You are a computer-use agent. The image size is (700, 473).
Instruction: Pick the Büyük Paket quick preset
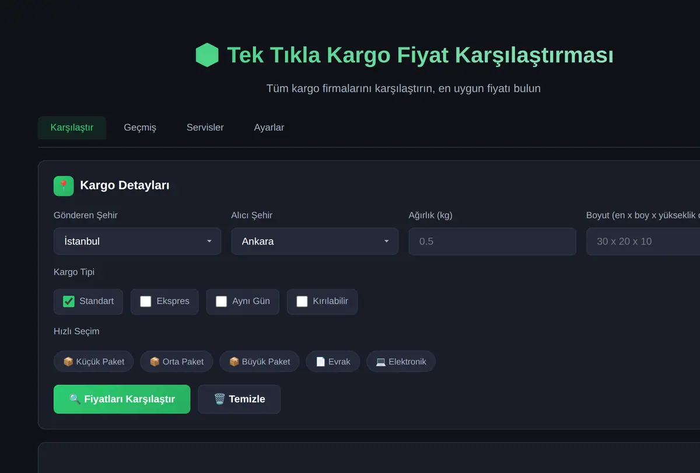(260, 362)
